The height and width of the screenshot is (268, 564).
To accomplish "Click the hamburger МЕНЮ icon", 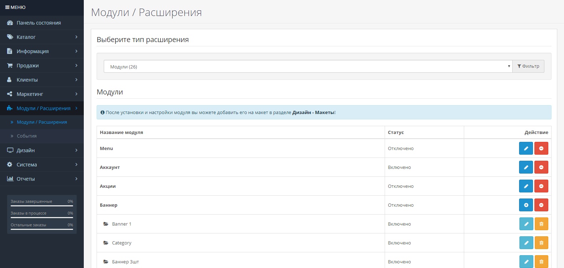I will (x=7, y=7).
